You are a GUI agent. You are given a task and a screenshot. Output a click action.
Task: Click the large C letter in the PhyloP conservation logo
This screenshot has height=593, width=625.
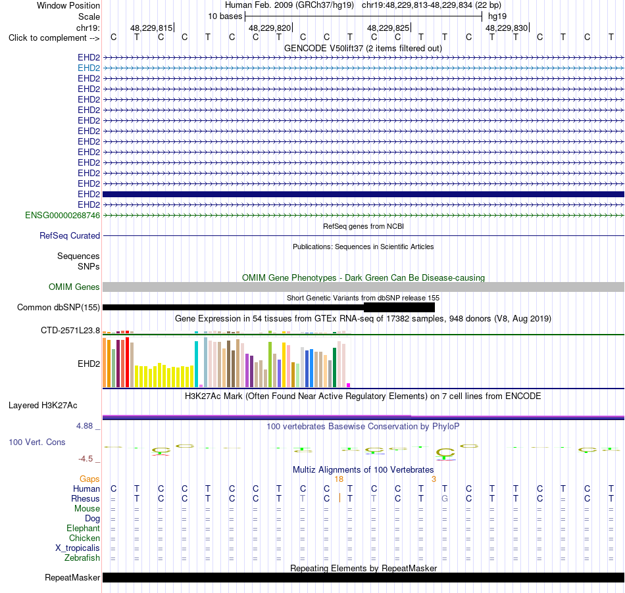(x=445, y=453)
